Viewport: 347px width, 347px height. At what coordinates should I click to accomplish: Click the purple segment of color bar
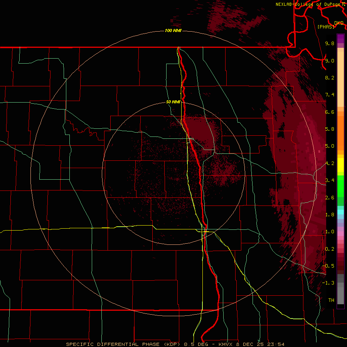[x=340, y=39]
